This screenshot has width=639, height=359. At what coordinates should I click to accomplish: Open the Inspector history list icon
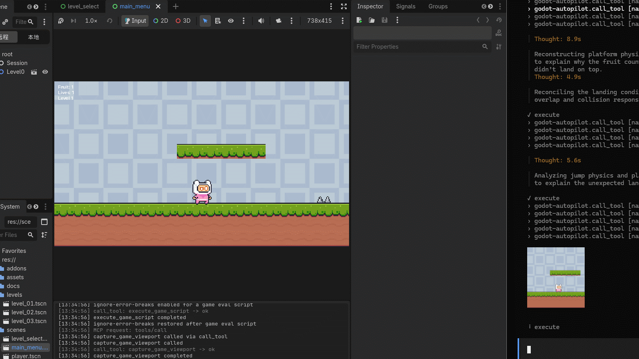tap(499, 20)
